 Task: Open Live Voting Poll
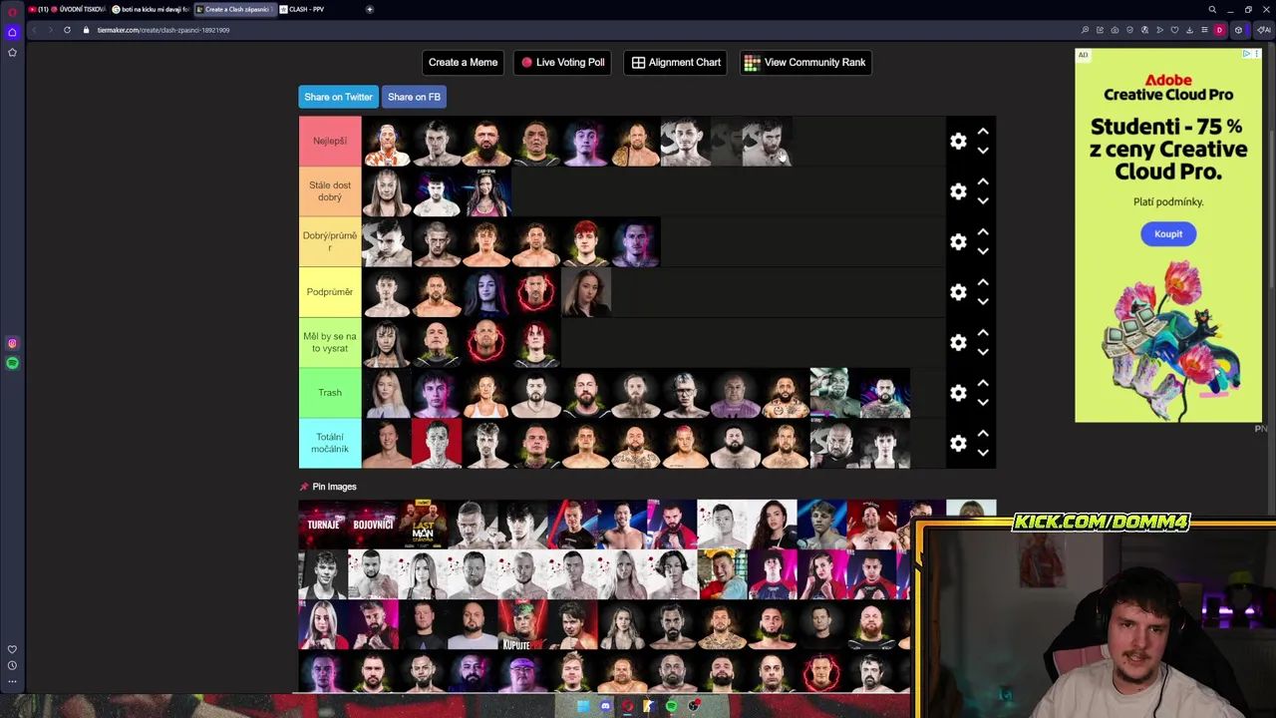pyautogui.click(x=562, y=62)
